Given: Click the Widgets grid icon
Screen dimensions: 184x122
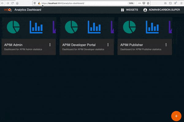Looking at the screenshot, I should tap(122, 10).
